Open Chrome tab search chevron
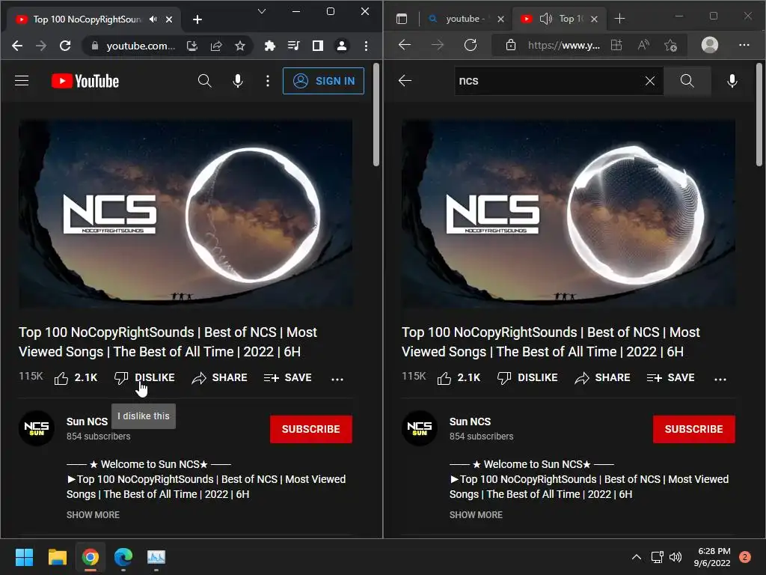This screenshot has height=575, width=766. 262,11
